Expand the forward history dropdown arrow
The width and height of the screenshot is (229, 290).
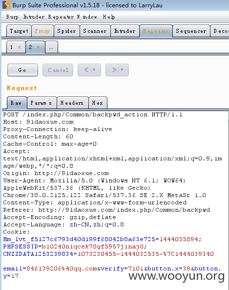click(122, 70)
